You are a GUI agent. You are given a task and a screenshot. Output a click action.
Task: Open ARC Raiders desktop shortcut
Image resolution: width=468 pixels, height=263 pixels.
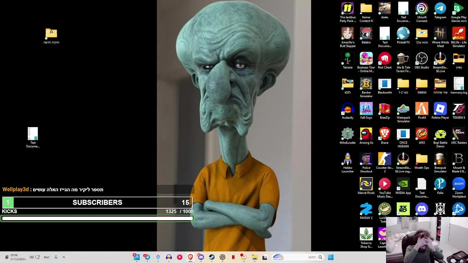point(458,136)
